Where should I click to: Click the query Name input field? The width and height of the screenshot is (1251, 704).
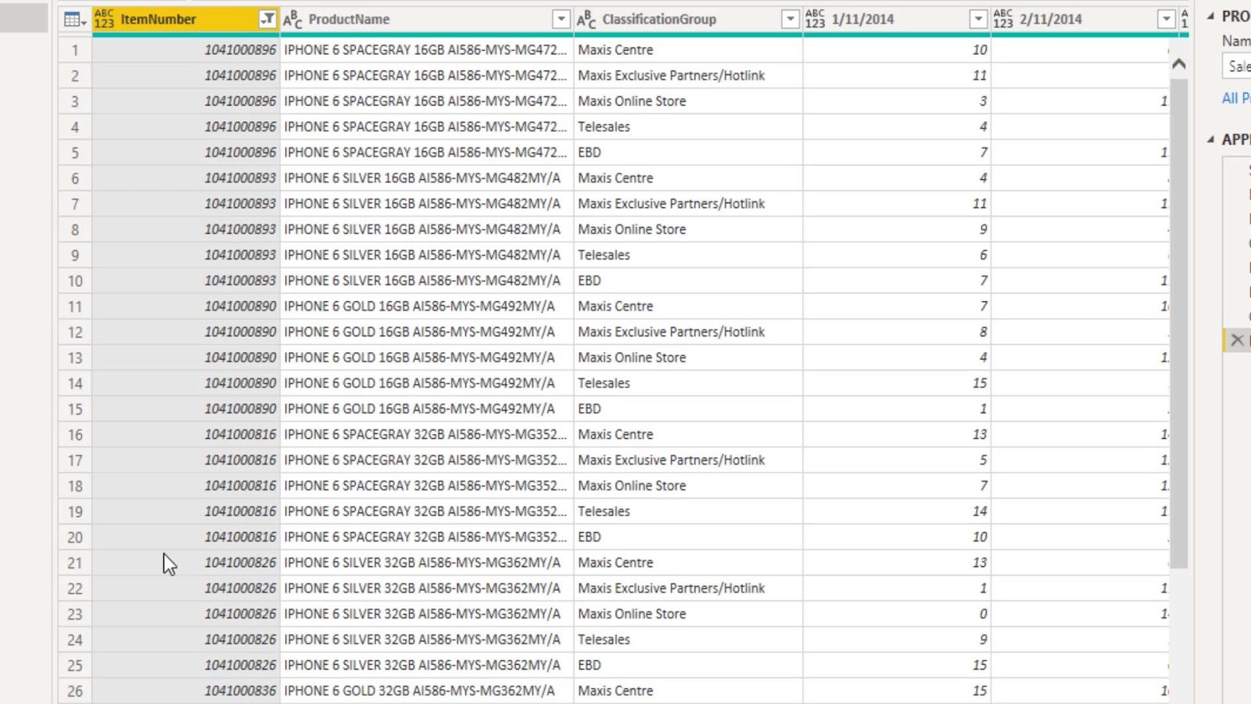pos(1236,66)
